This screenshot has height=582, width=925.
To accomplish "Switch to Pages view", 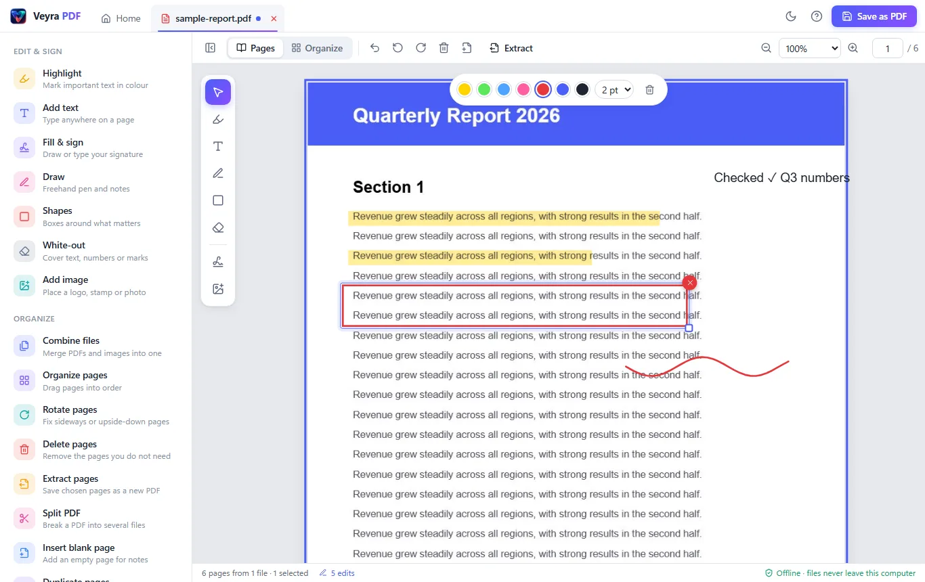I will click(255, 48).
